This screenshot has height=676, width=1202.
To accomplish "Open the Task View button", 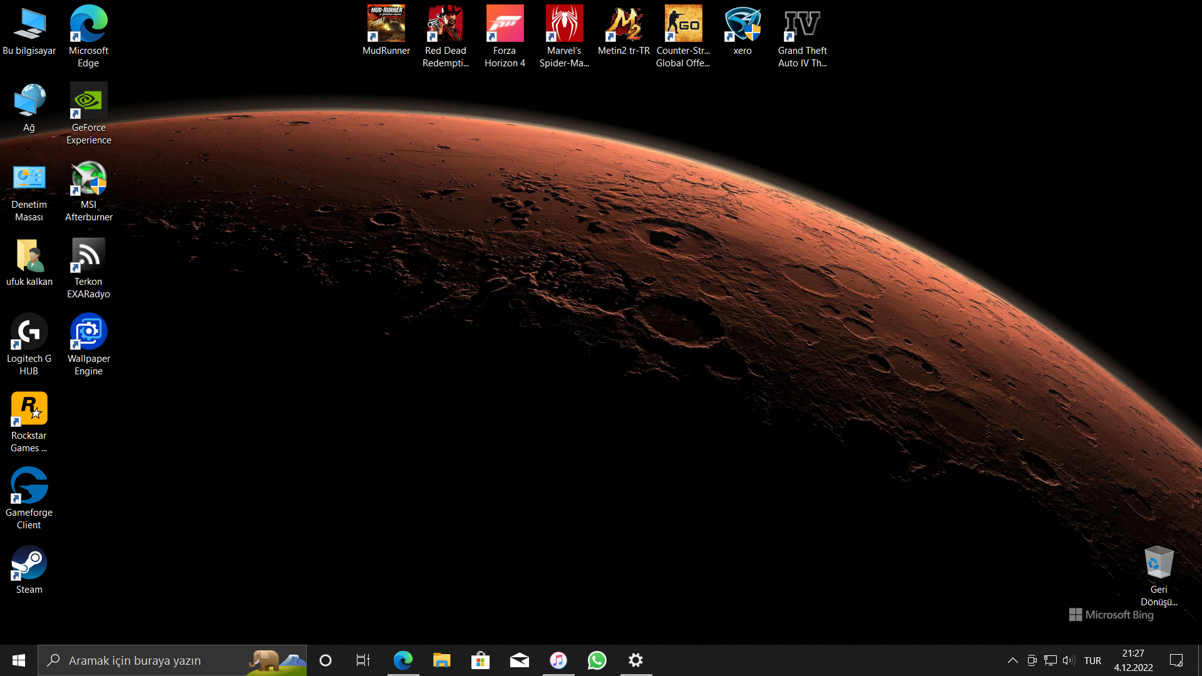I will pos(363,660).
